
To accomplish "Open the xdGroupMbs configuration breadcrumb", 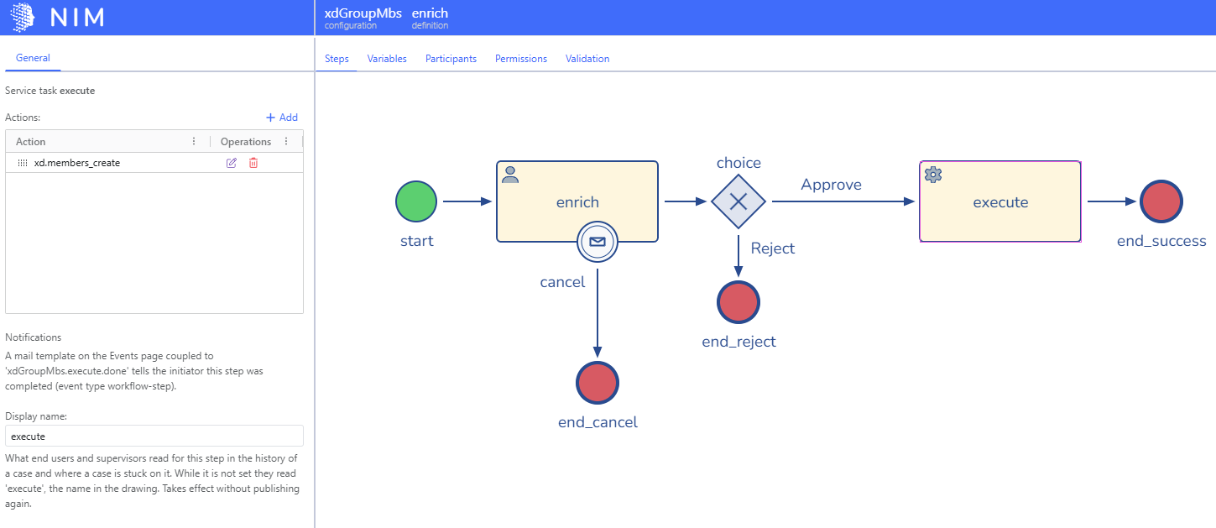I will point(363,18).
